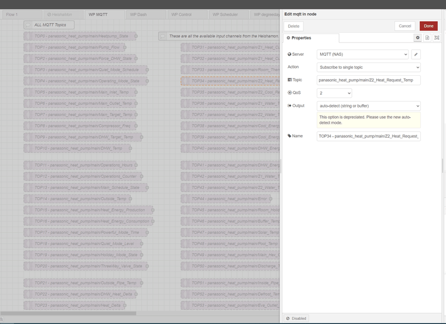This screenshot has height=324, width=446.
Task: Expand the Output type dropdown
Action: 369,106
